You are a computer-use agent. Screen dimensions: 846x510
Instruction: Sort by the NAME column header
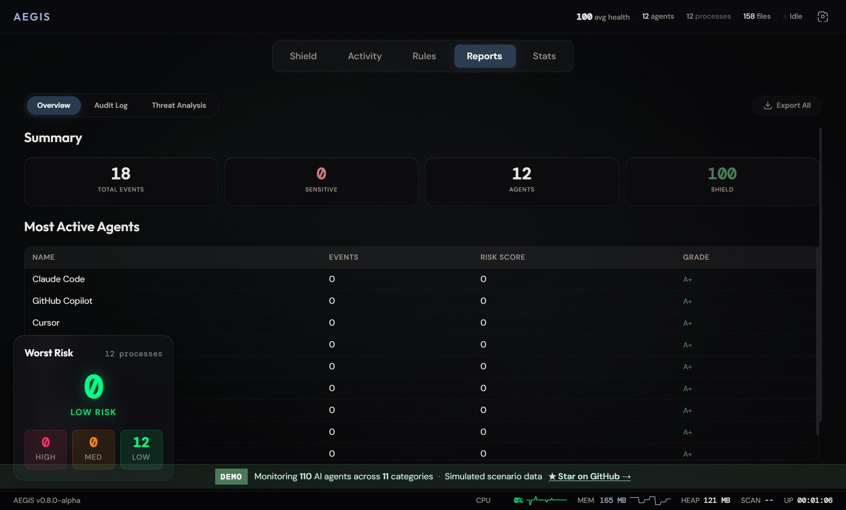pyautogui.click(x=44, y=257)
